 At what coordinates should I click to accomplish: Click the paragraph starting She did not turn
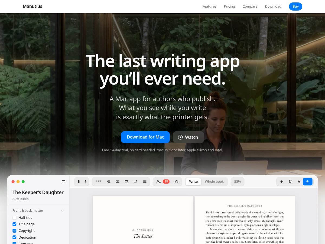[x=245, y=219]
